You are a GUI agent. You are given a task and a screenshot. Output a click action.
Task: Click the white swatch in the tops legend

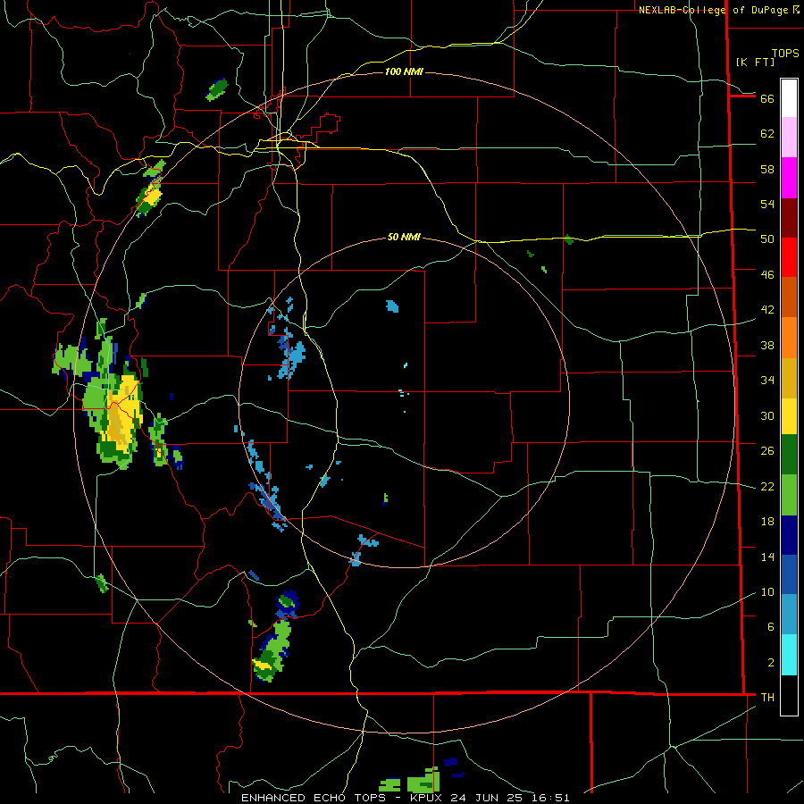789,98
